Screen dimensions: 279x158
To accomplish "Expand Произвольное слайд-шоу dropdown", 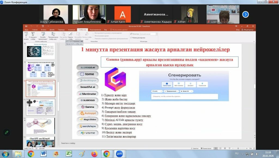I will 53,38.
